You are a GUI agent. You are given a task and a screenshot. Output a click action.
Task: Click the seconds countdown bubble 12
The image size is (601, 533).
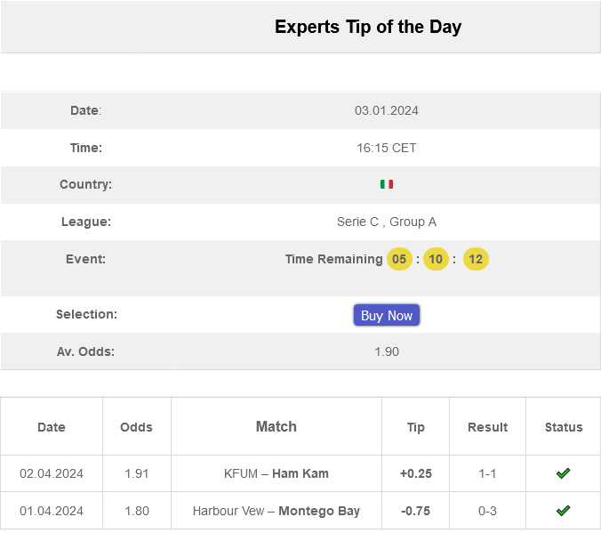(x=476, y=259)
